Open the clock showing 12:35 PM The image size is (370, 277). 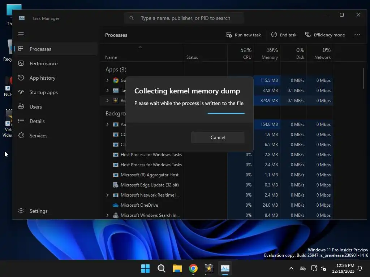(343, 268)
